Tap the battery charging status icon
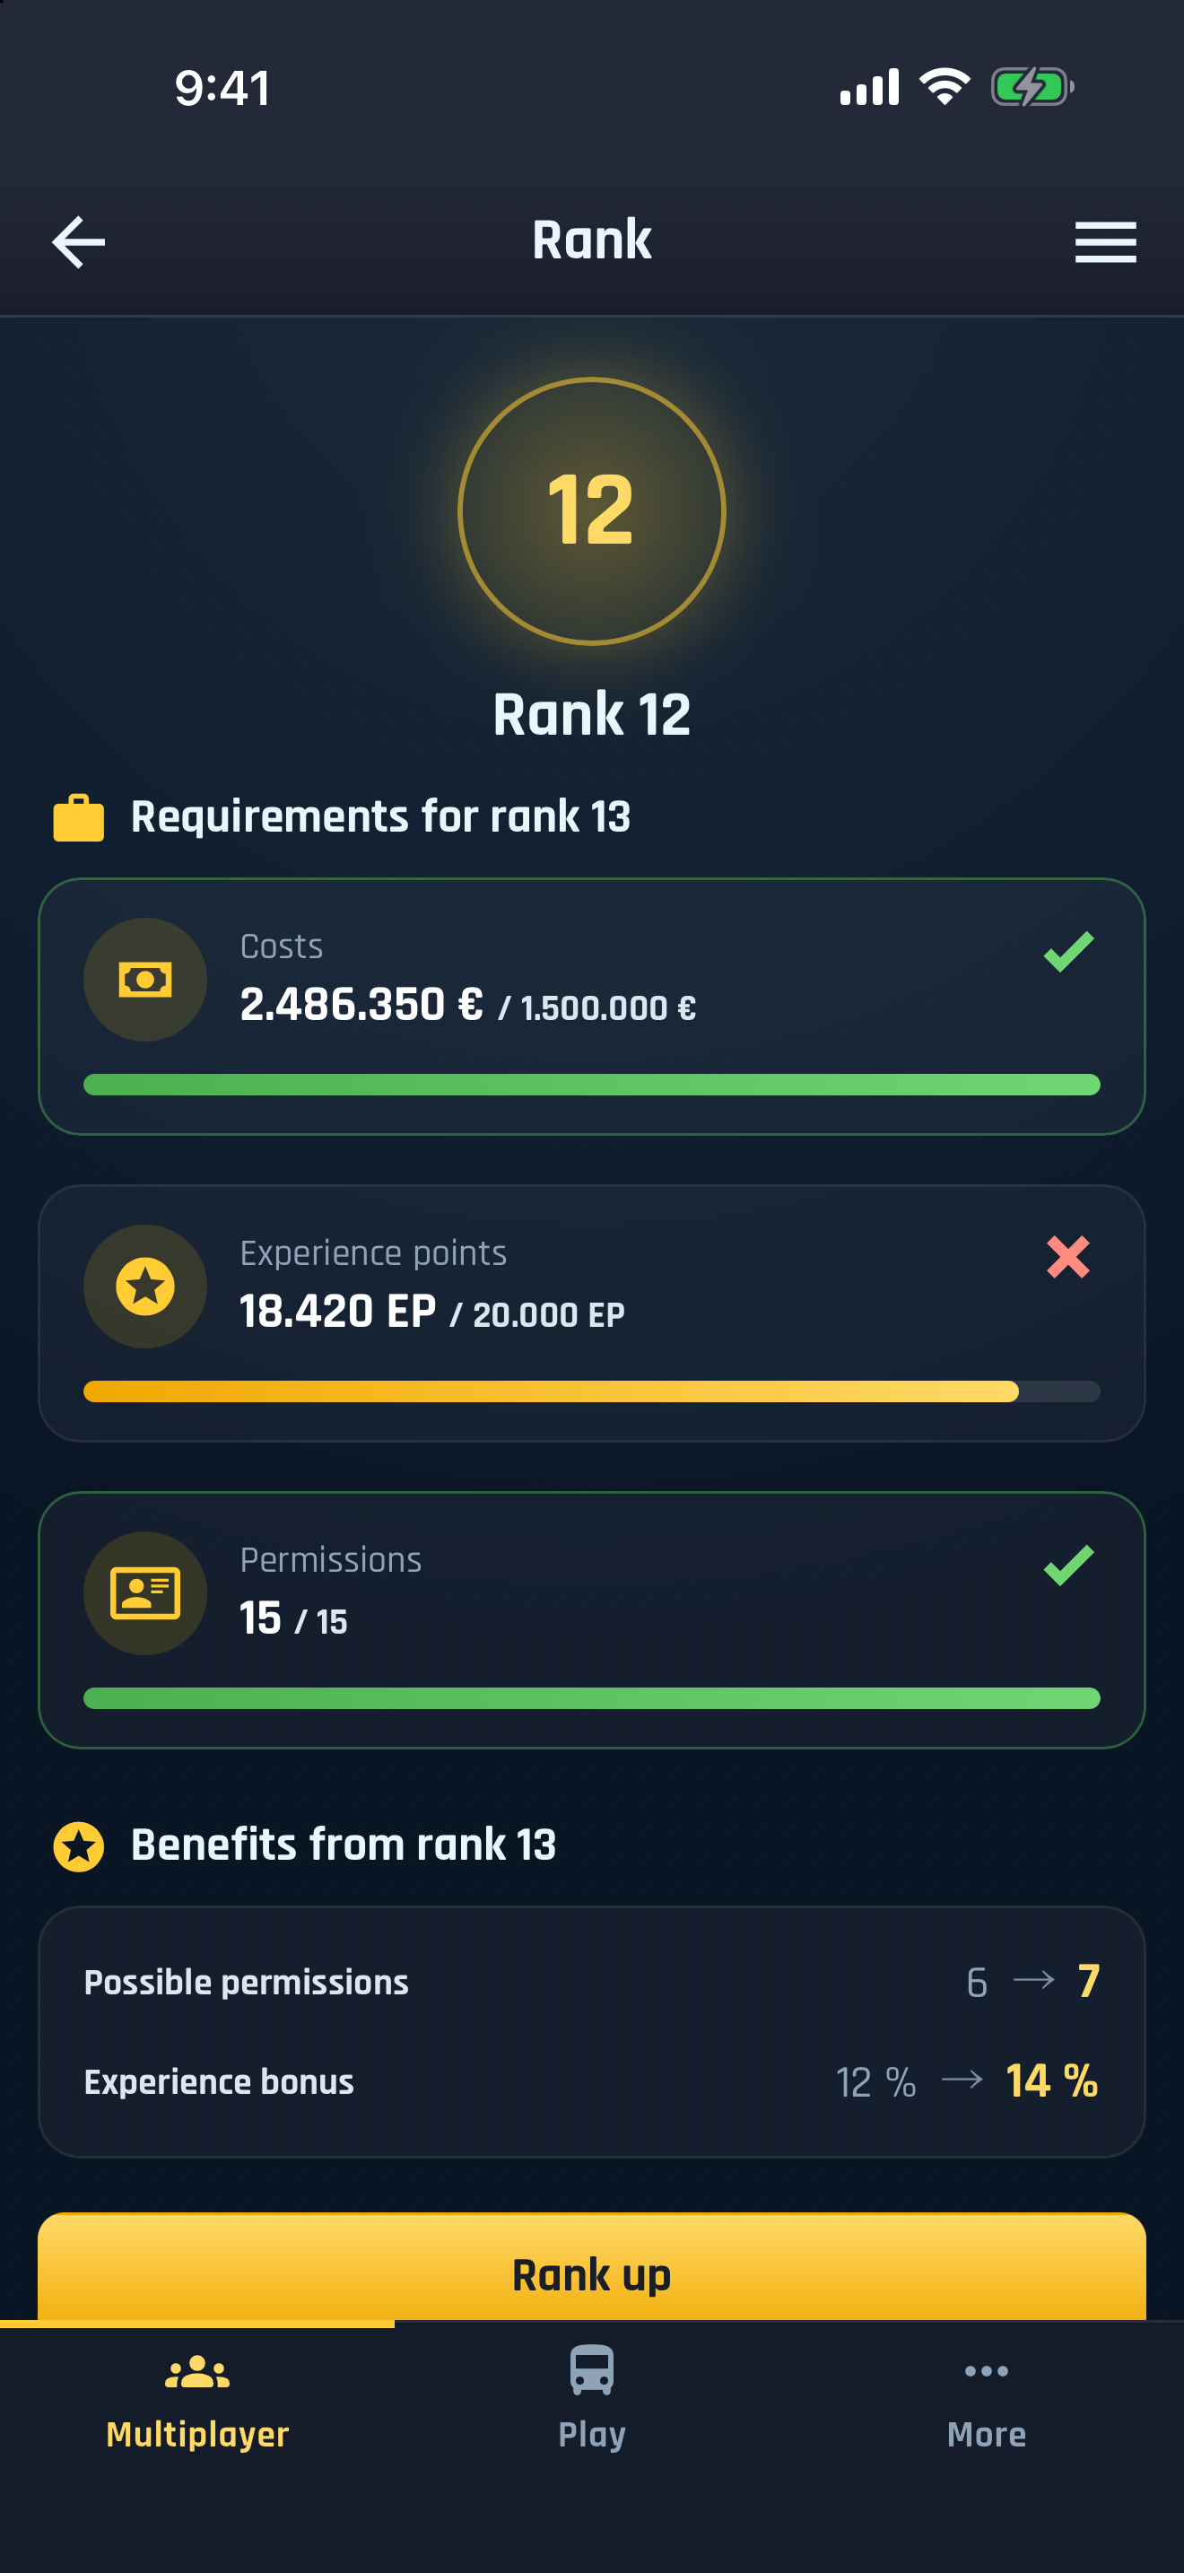 tap(1032, 87)
